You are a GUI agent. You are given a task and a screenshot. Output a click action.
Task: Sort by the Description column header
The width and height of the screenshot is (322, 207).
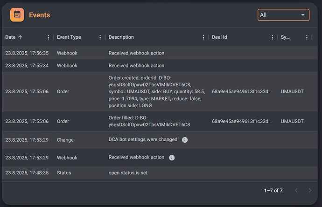121,37
